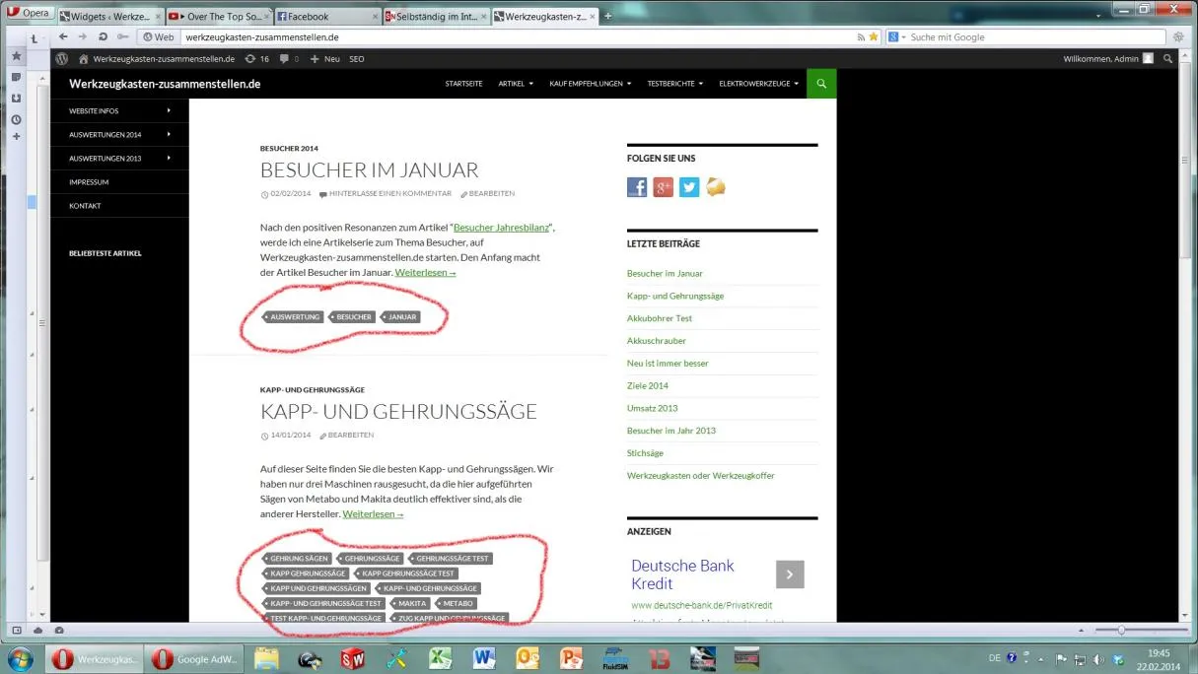
Task: Open the SEO admin bar menu
Action: 357,59
